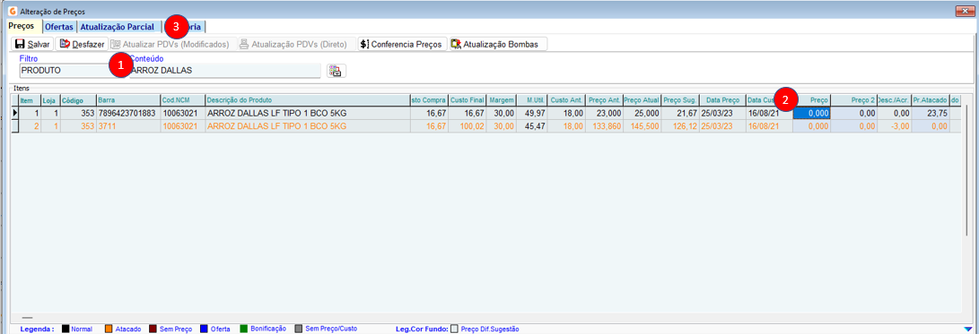Click the Preço Ant. column header
979x334 pixels.
tap(604, 100)
